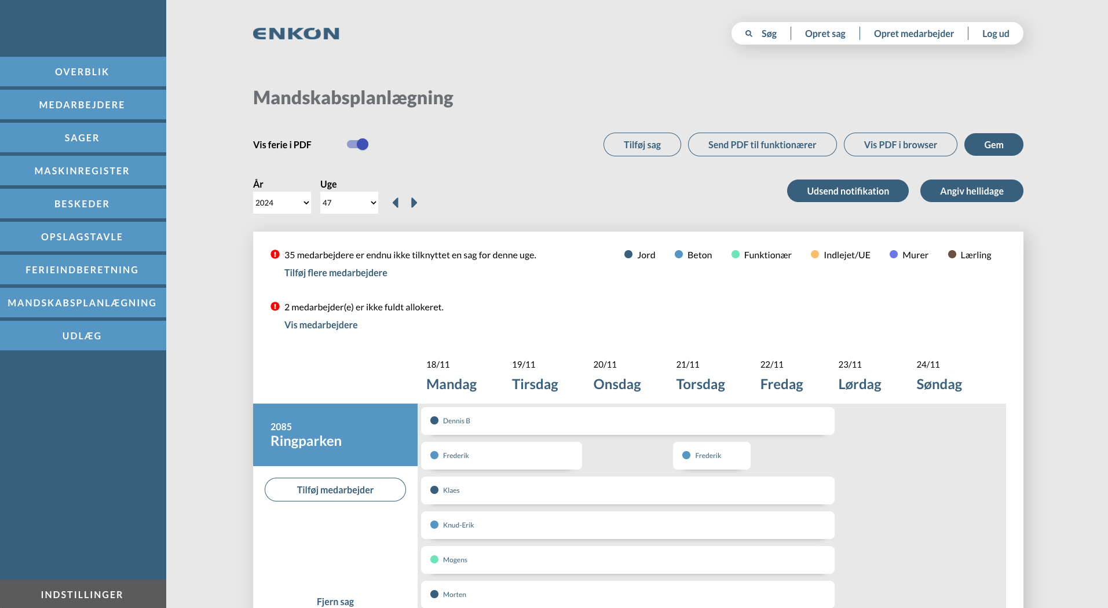Image resolution: width=1108 pixels, height=608 pixels.
Task: Click Tilføj flere medarbejdere link
Action: click(x=335, y=273)
